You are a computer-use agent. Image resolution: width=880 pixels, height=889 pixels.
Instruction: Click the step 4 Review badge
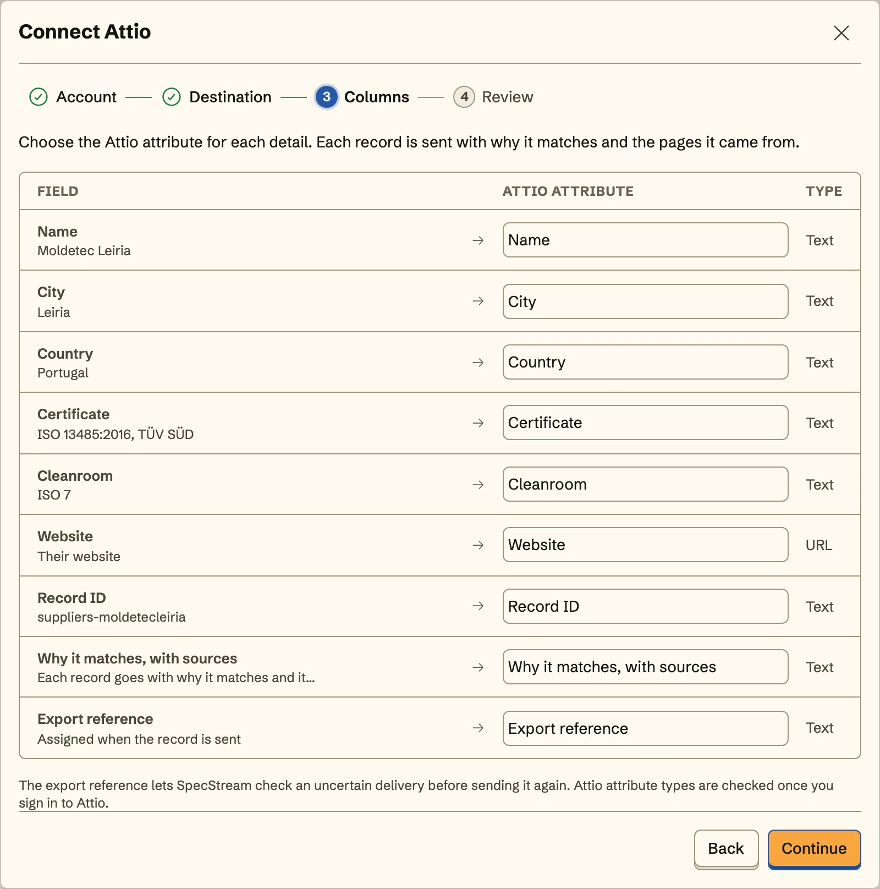tap(464, 97)
